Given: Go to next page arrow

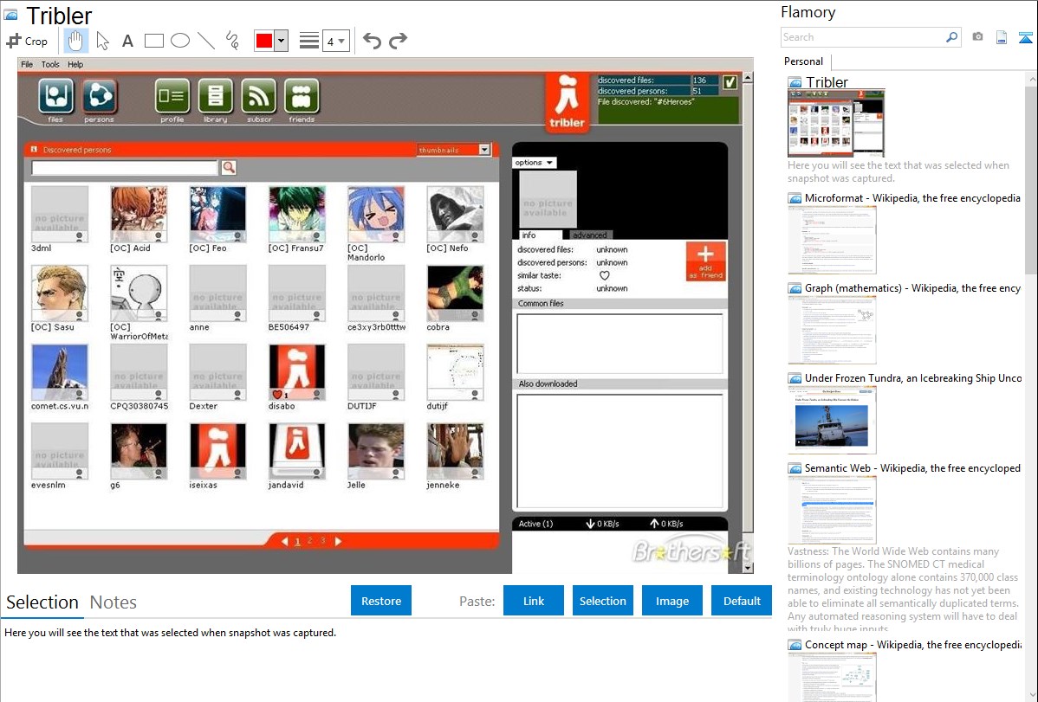Looking at the screenshot, I should click(338, 541).
